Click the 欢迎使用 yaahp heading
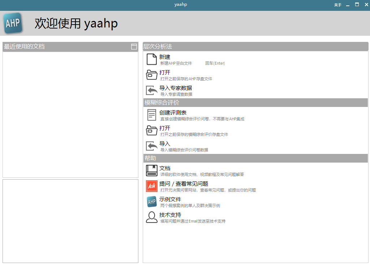This screenshot has height=267, width=370. click(x=76, y=23)
